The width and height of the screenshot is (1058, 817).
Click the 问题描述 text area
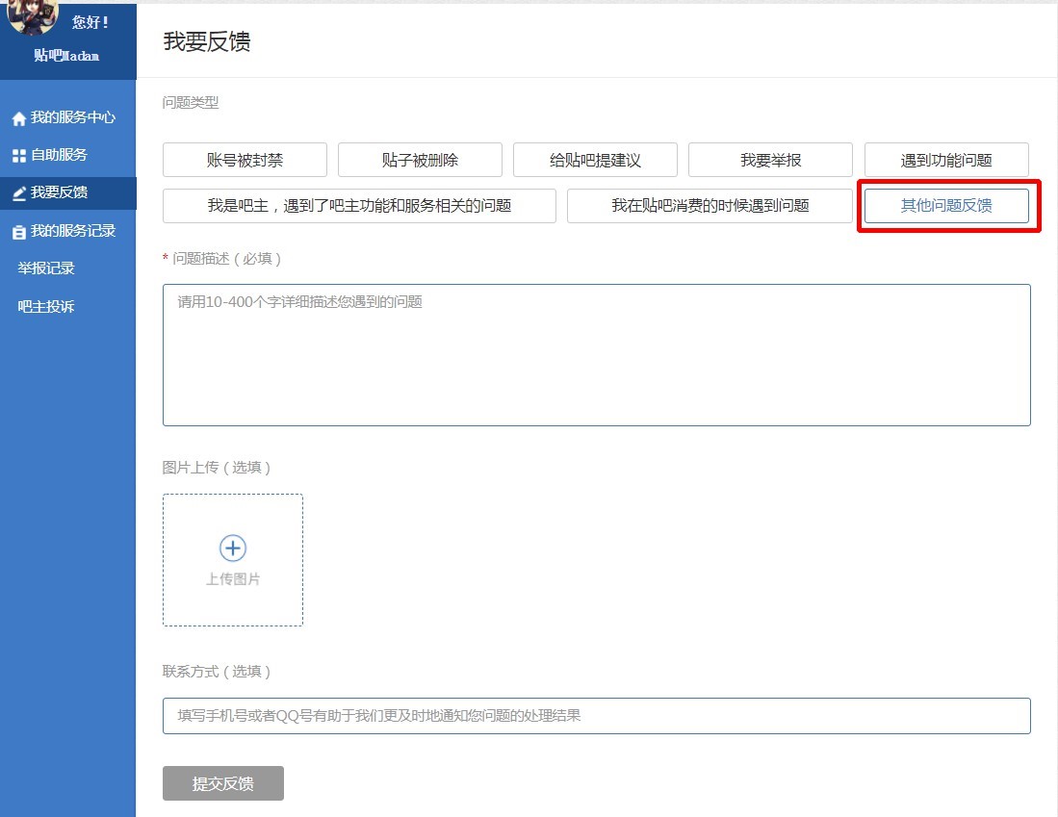[x=596, y=355]
